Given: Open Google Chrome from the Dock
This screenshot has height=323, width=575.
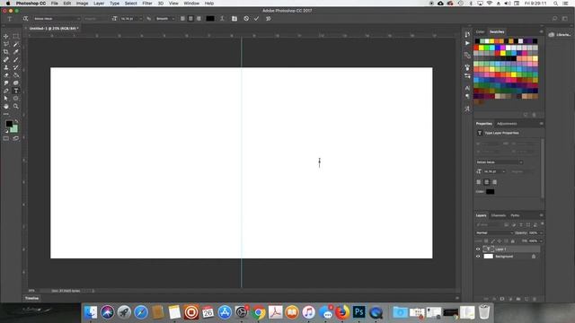Looking at the screenshot, I should pyautogui.click(x=259, y=312).
